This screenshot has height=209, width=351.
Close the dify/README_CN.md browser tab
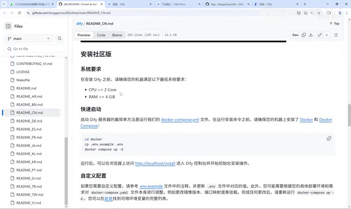pyautogui.click(x=101, y=4)
